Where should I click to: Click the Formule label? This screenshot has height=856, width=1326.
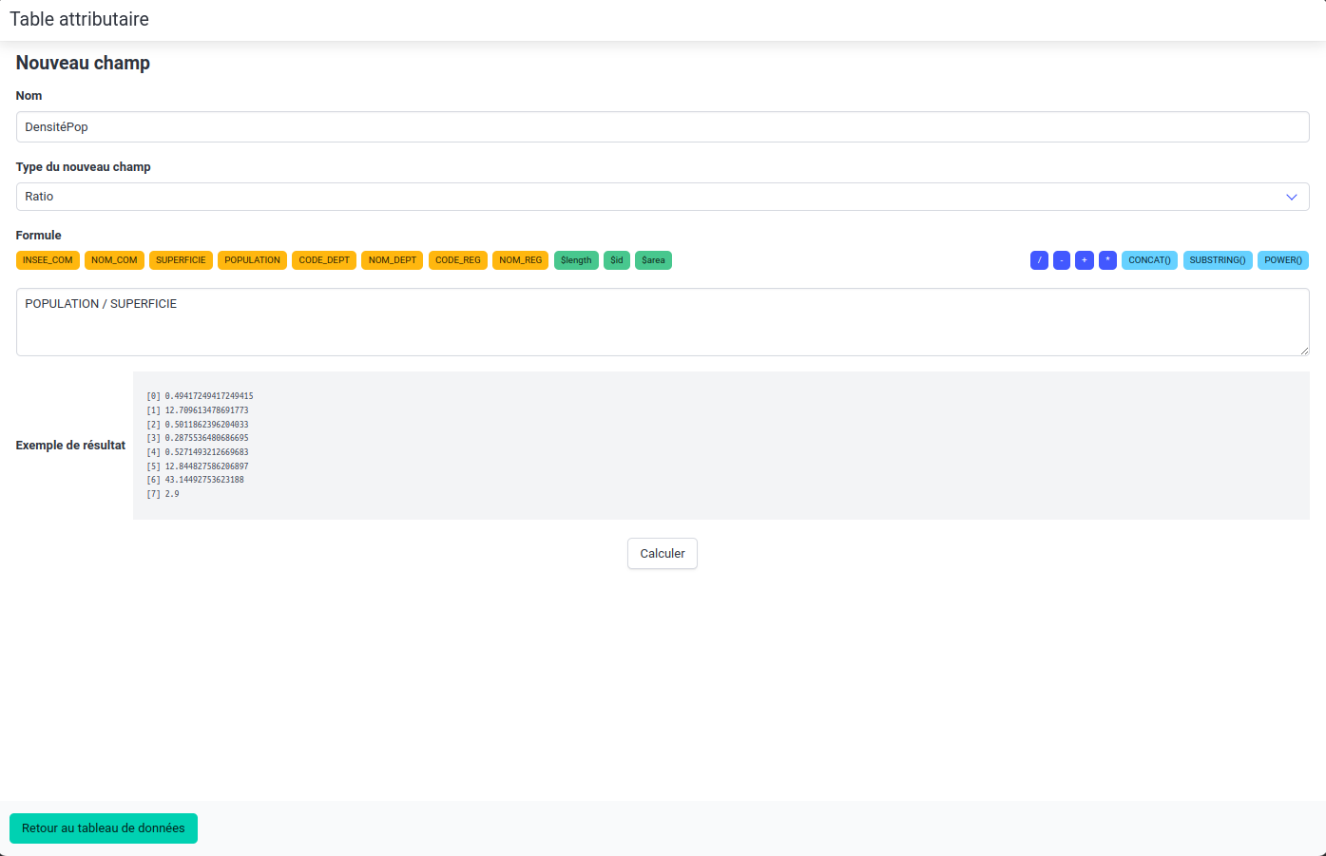38,236
